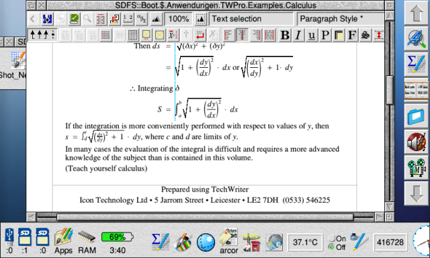Open the ruler measurement icon

coord(128,19)
